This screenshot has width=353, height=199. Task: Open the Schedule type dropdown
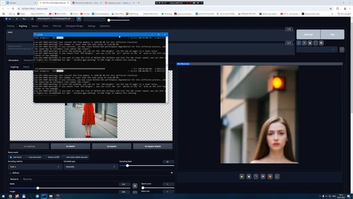click(90, 167)
